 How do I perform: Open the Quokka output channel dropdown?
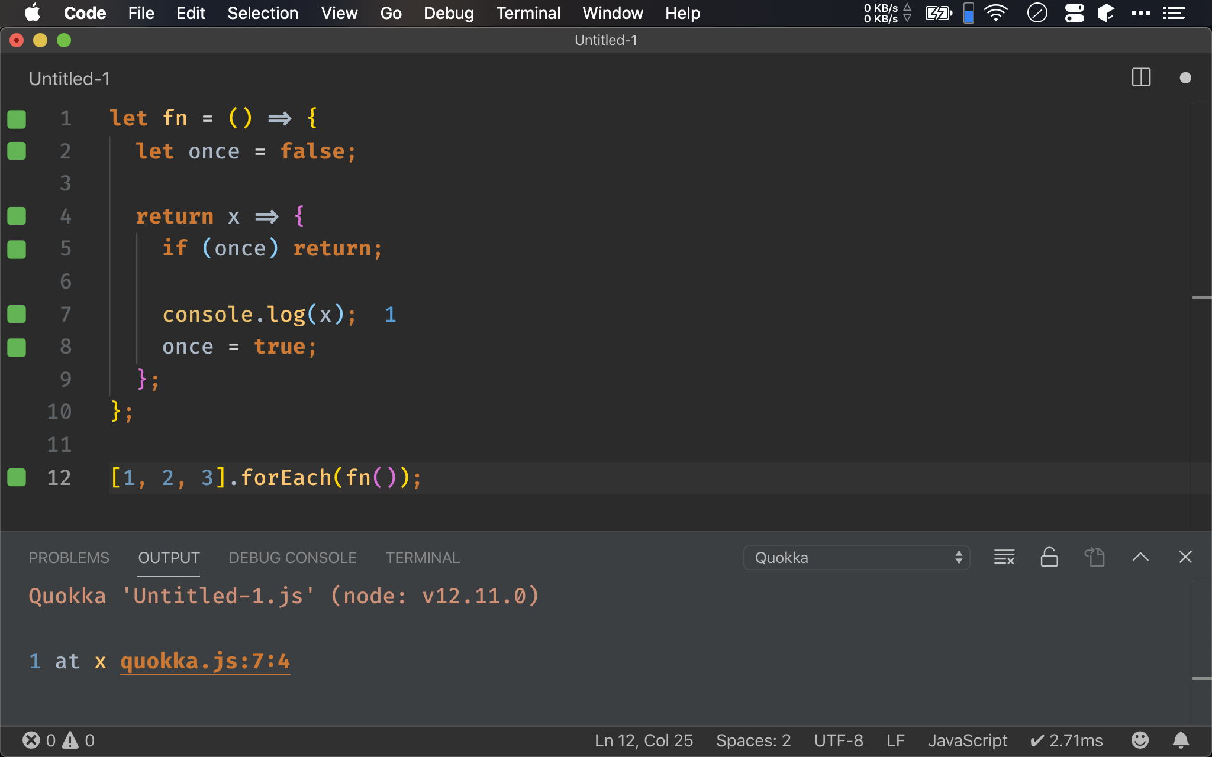pyautogui.click(x=856, y=558)
